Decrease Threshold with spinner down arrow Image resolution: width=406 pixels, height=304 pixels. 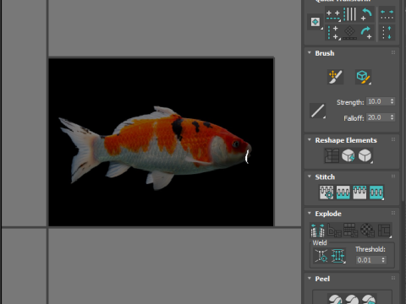383,262
